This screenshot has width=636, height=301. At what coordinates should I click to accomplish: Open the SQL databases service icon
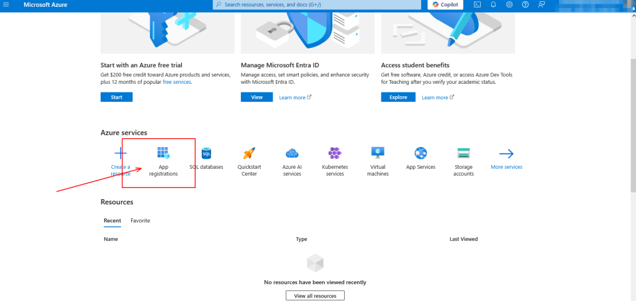206,153
